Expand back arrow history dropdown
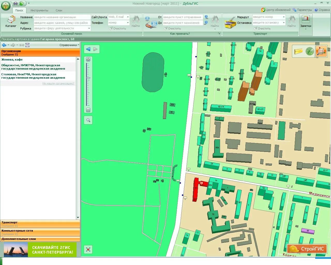The image size is (331, 265). point(9,45)
